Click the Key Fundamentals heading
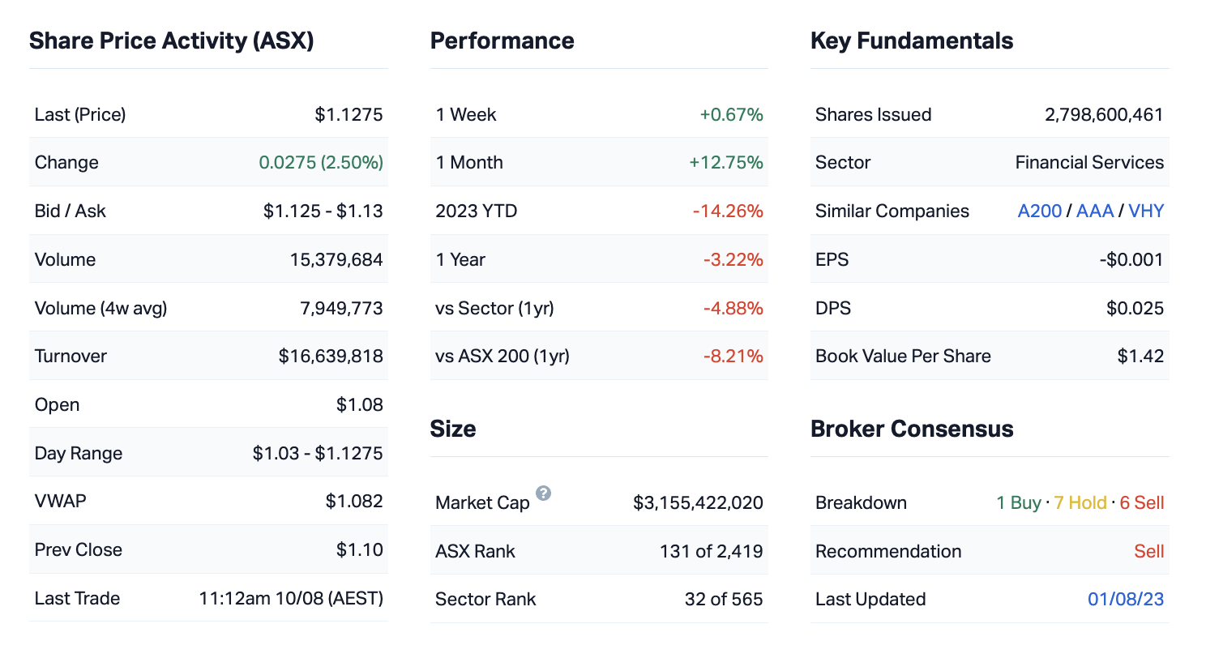Viewport: 1206px width, 658px height. [x=911, y=41]
